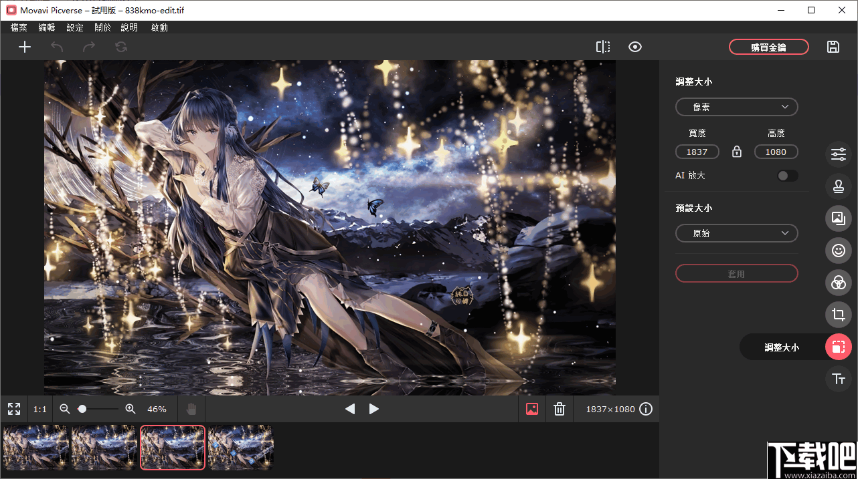Image resolution: width=858 pixels, height=479 pixels.
Task: Select the Crop tool
Action: (x=839, y=315)
